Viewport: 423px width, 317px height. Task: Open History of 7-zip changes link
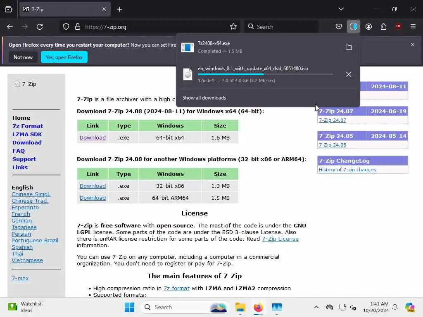[347, 170]
